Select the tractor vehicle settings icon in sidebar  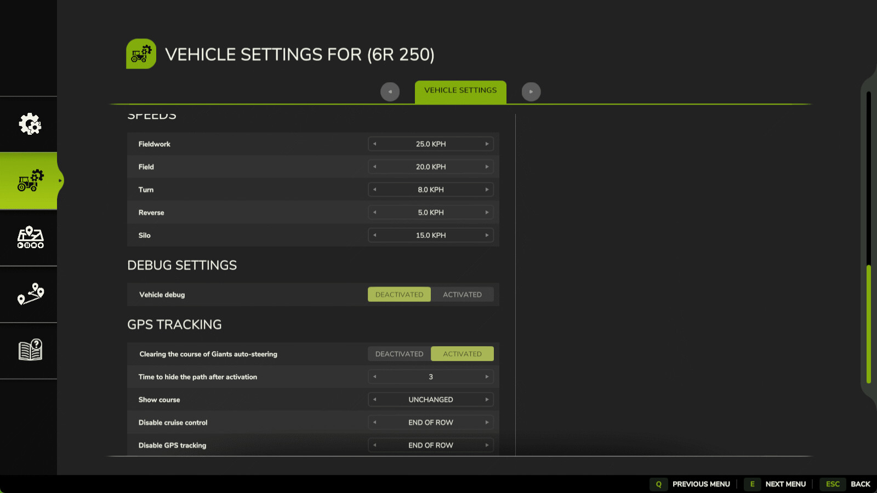(x=30, y=180)
